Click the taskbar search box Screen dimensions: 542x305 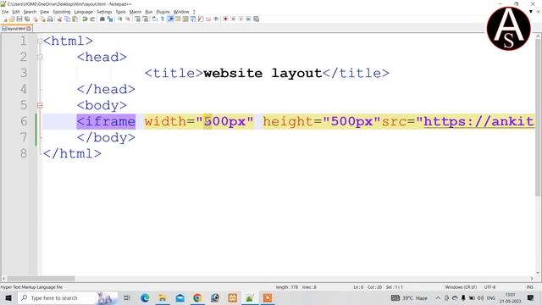click(x=68, y=297)
